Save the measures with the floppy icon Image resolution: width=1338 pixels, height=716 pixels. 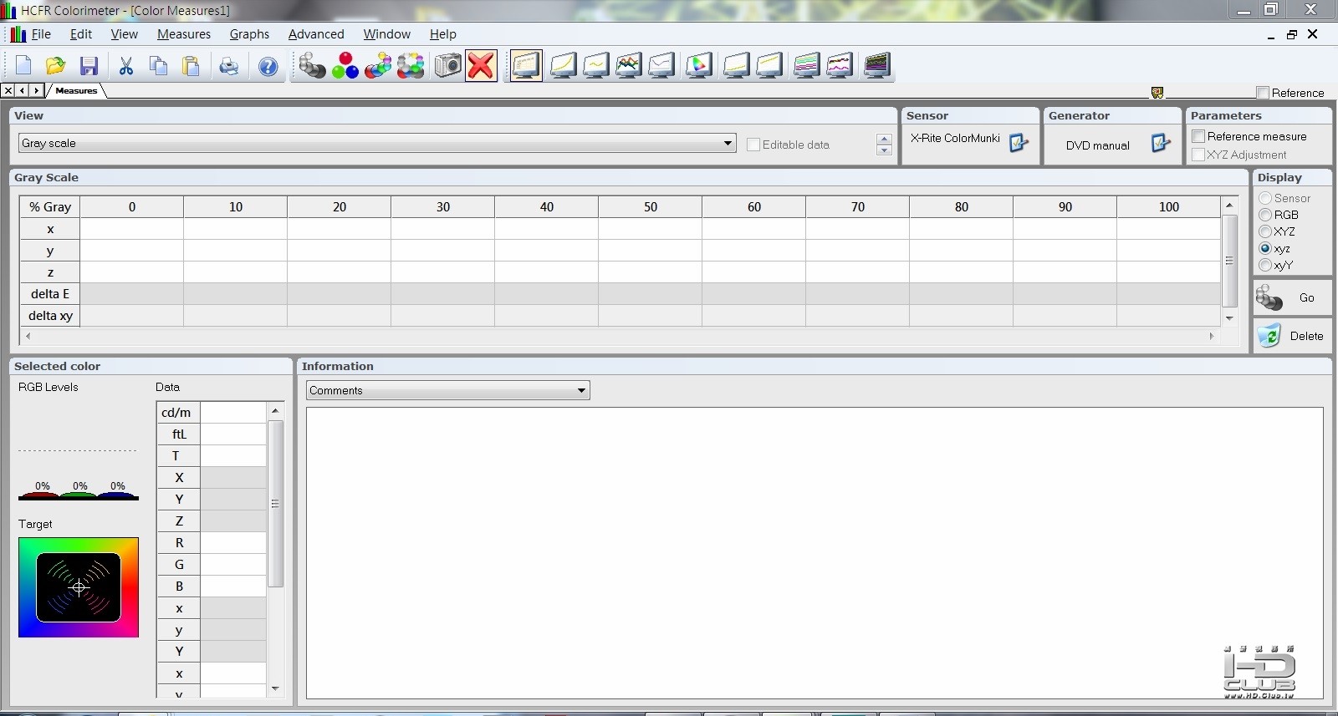[89, 66]
